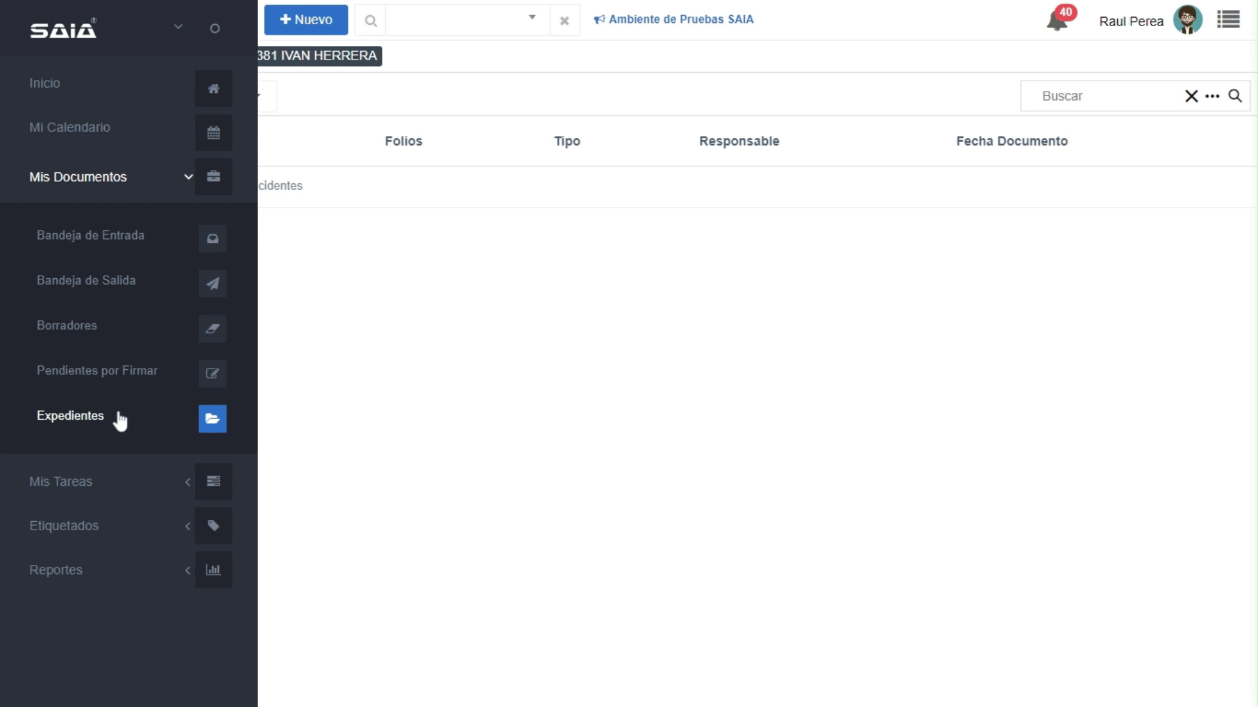The image size is (1258, 707).
Task: Click the Bandeja de Entrada inbox icon
Action: point(212,239)
